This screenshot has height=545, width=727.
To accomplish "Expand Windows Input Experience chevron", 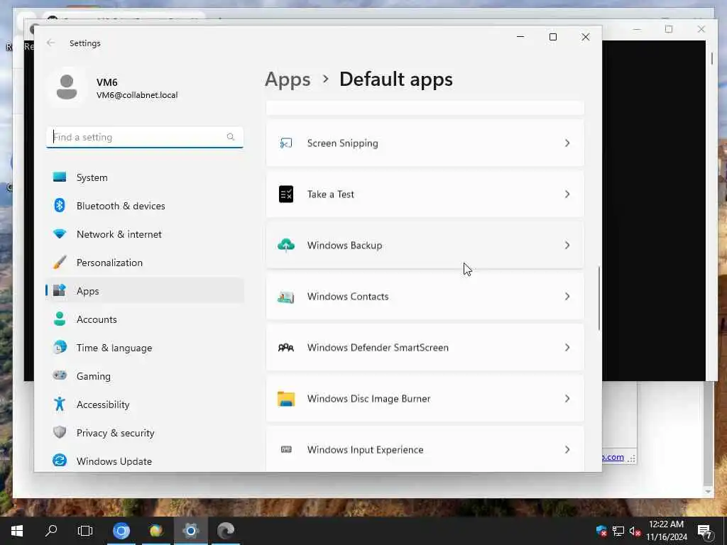I will 567,449.
